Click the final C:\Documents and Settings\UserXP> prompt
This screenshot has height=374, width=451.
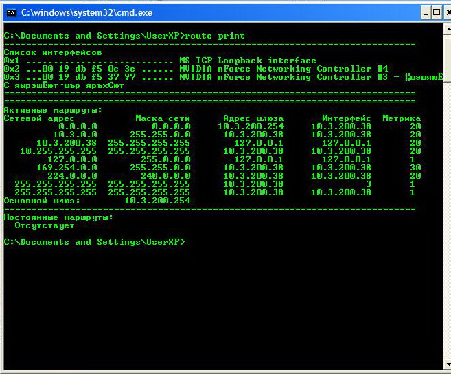pyautogui.click(x=93, y=242)
